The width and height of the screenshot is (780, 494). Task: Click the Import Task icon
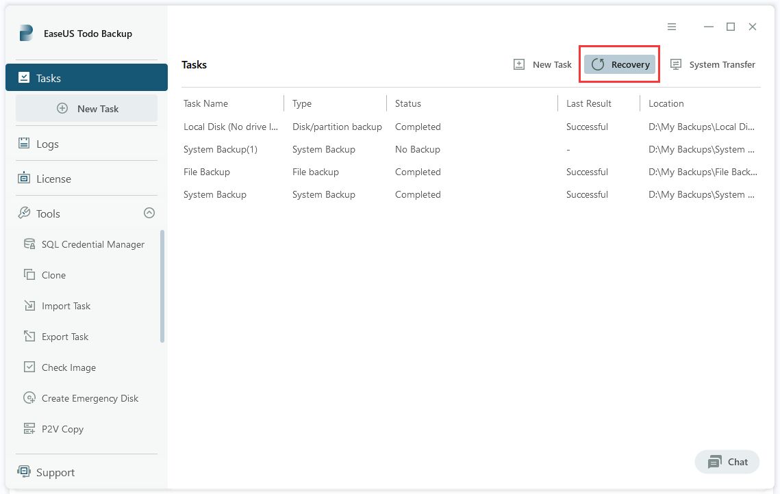tap(29, 306)
